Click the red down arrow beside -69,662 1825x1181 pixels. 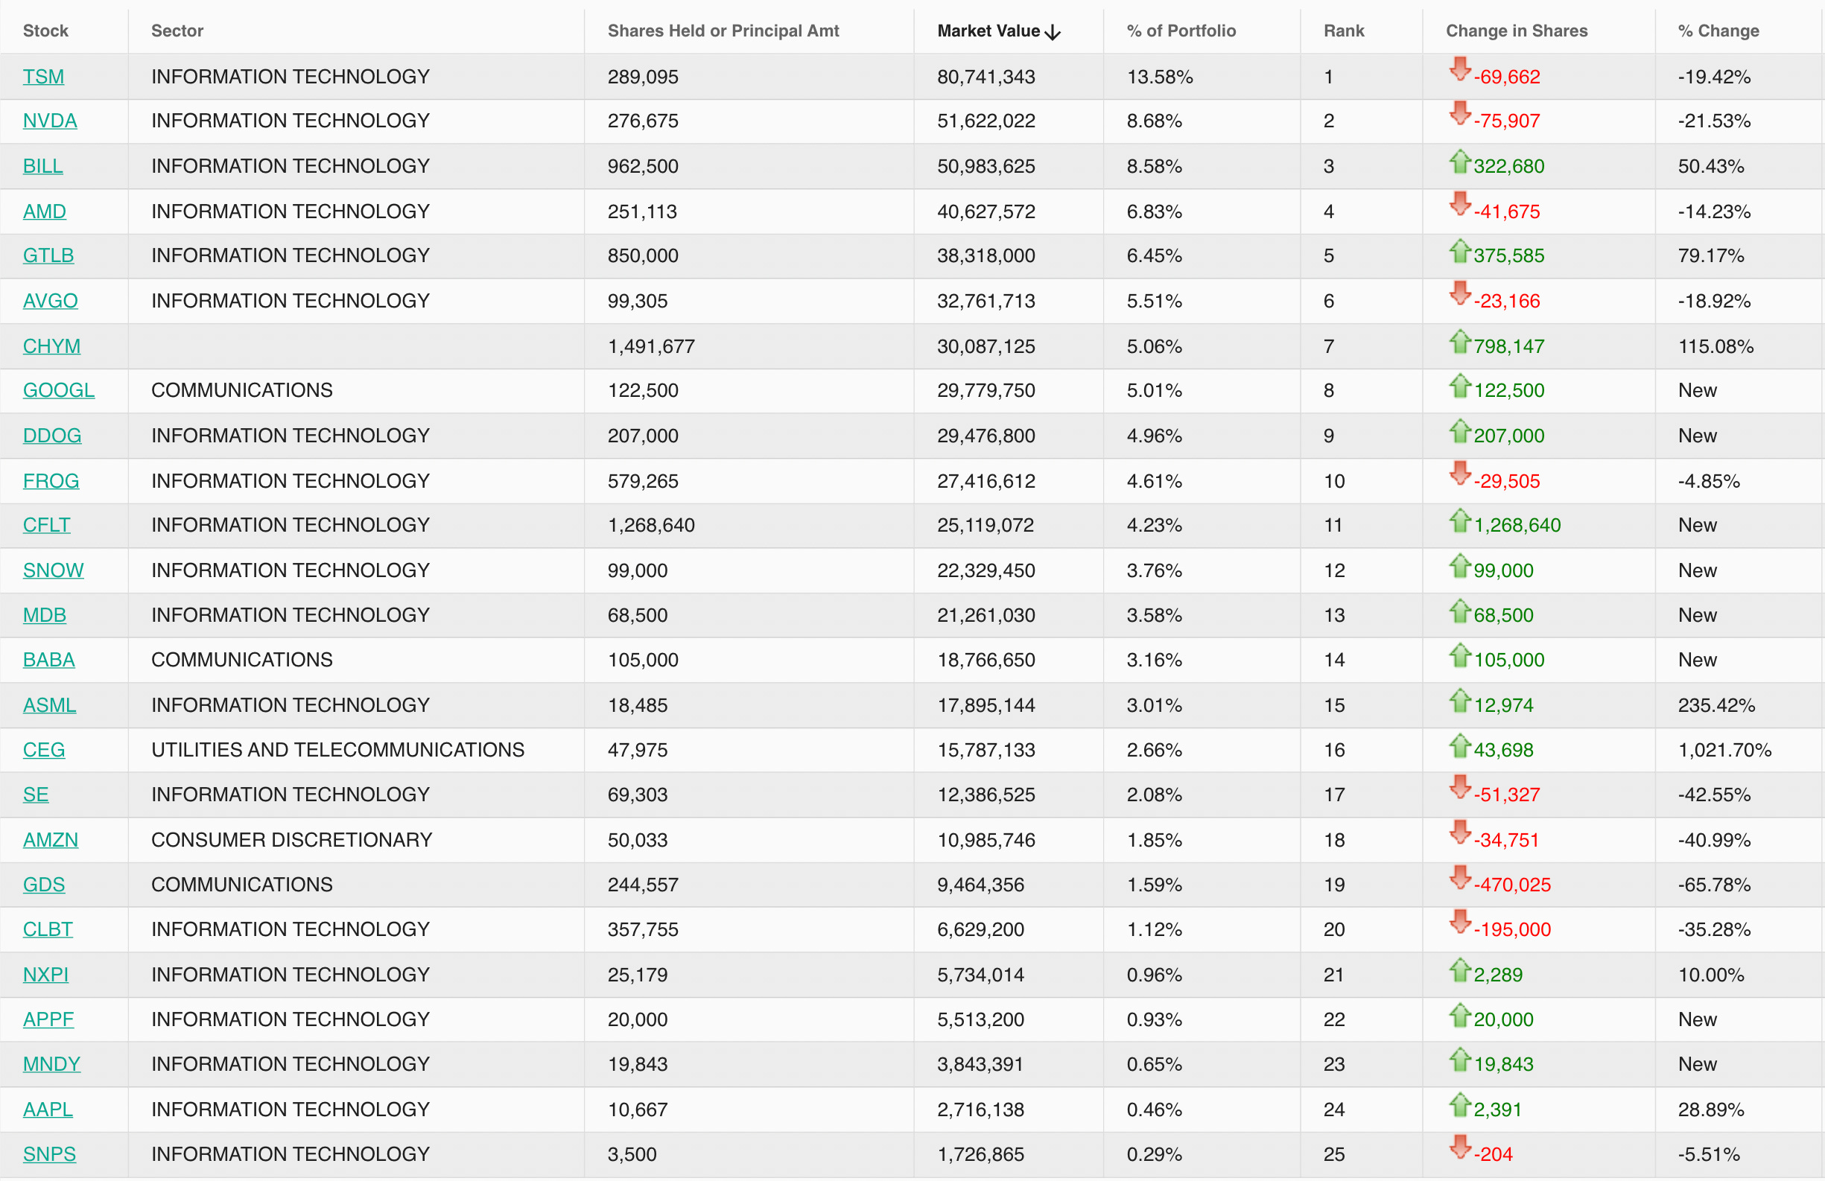tap(1459, 70)
